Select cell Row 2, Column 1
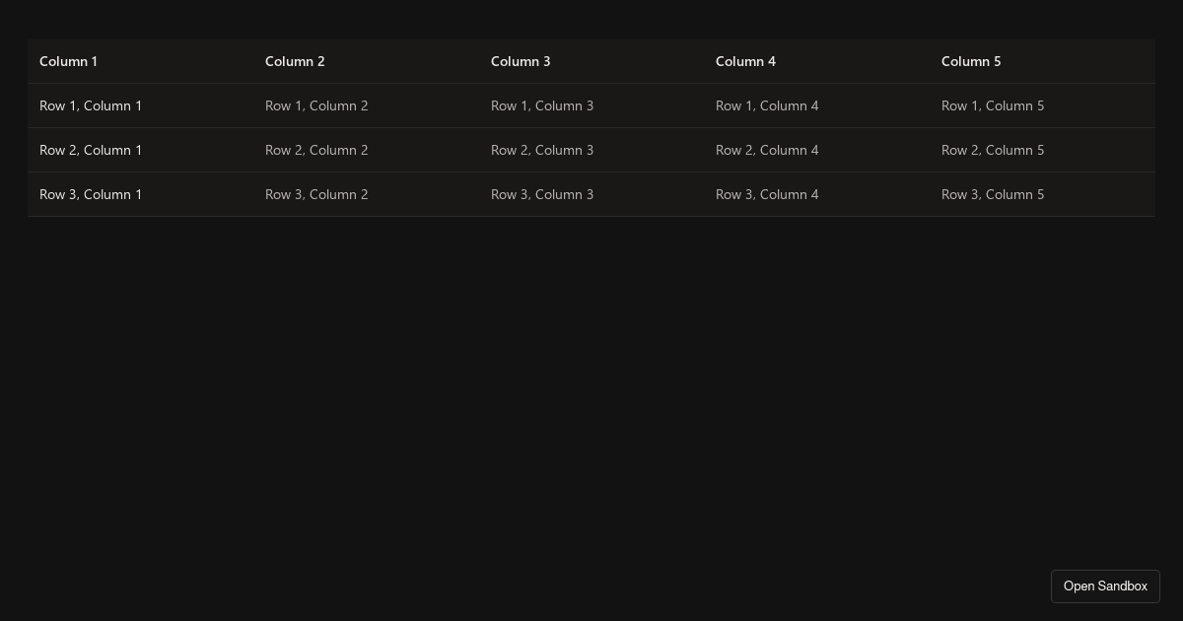This screenshot has width=1183, height=621. click(x=91, y=150)
